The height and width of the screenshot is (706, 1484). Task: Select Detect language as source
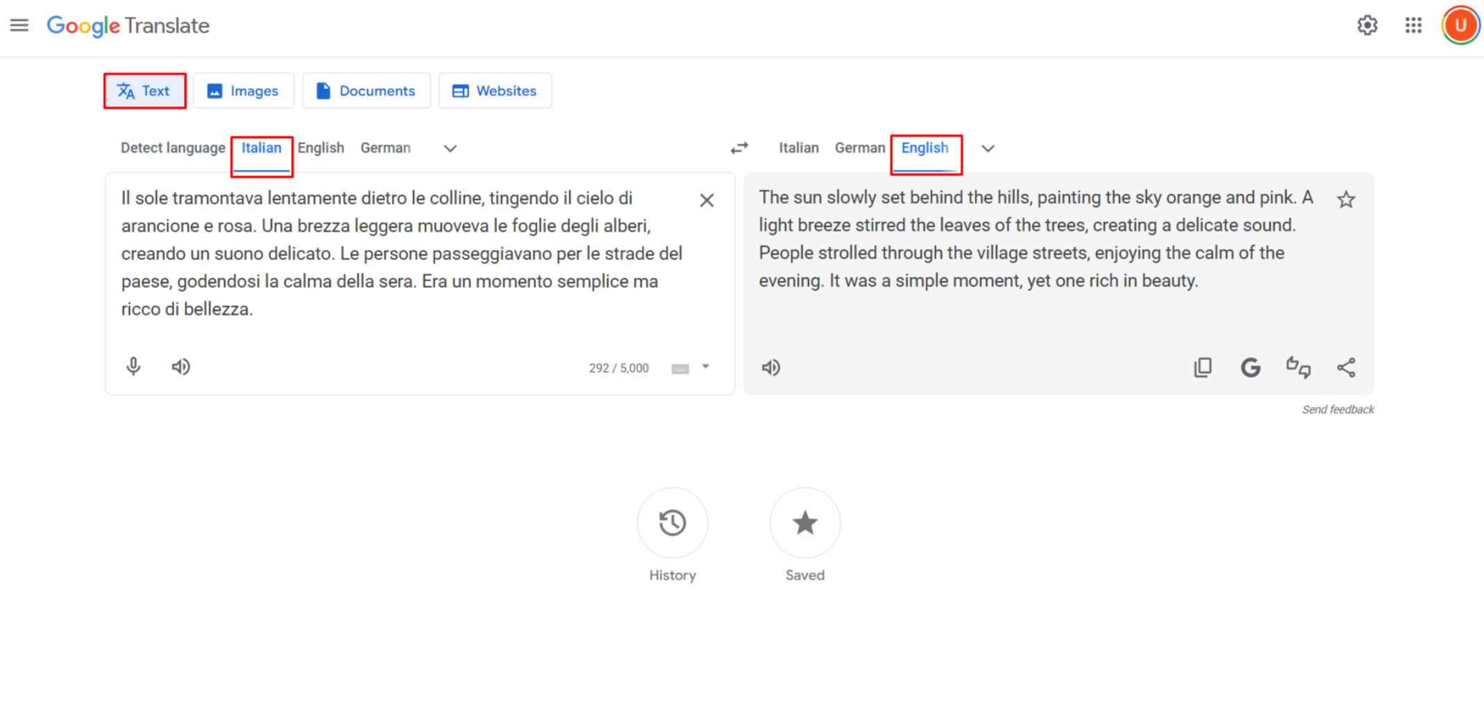pyautogui.click(x=173, y=148)
